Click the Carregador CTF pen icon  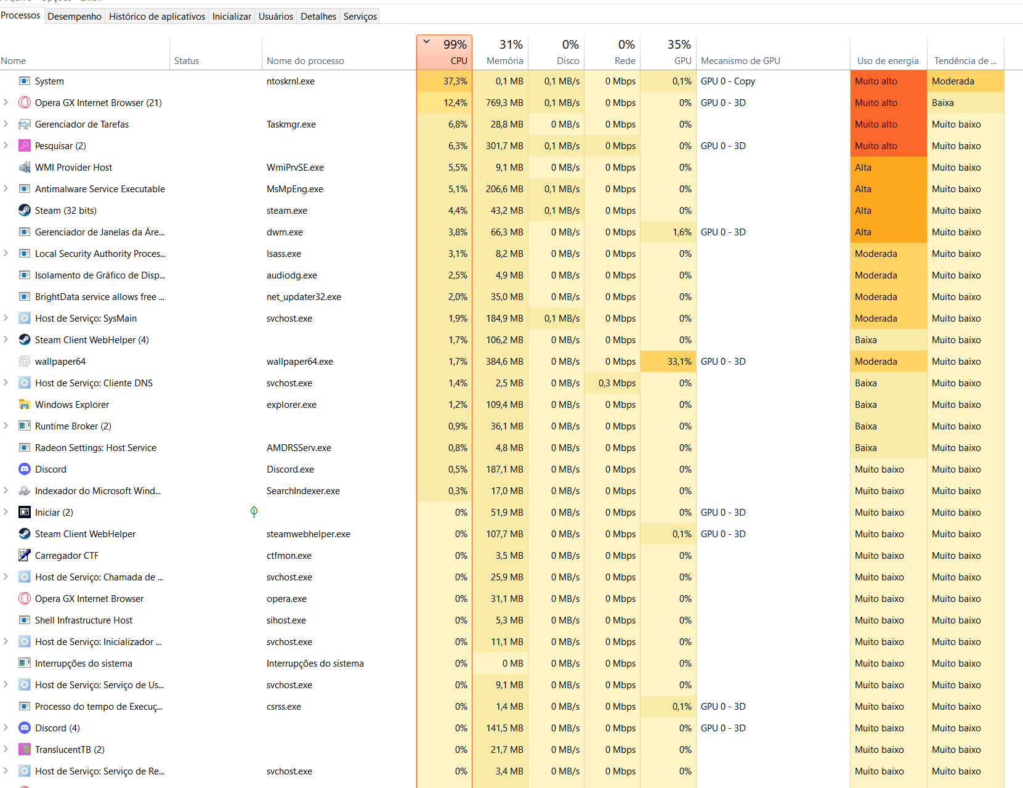click(25, 556)
